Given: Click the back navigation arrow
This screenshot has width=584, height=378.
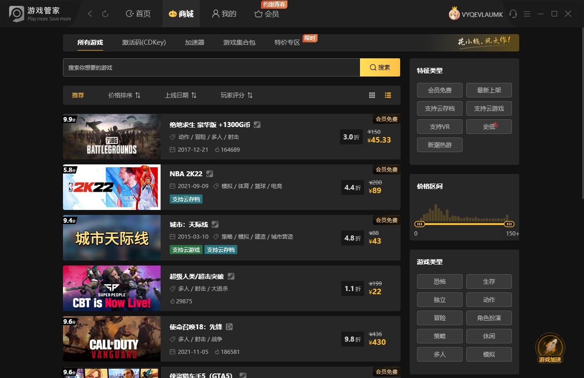Looking at the screenshot, I should [90, 14].
